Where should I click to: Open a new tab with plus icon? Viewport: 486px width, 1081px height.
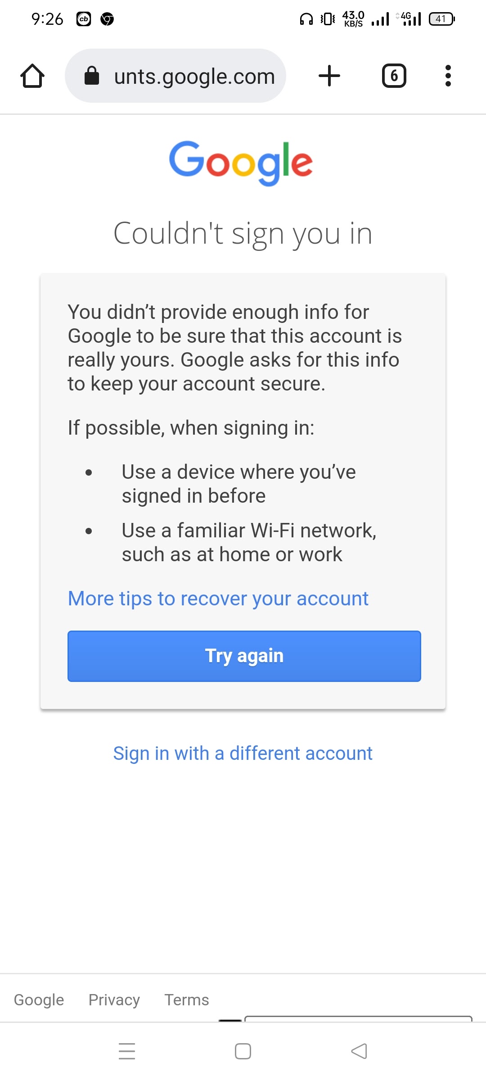pos(329,76)
